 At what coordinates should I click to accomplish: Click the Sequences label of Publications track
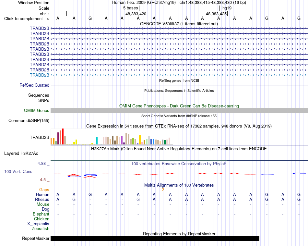point(39,95)
